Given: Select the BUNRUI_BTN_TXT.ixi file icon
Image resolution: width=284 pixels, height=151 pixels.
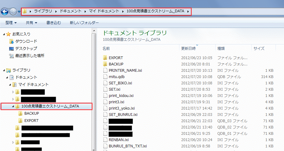Looking at the screenshot, I should 105,146.
